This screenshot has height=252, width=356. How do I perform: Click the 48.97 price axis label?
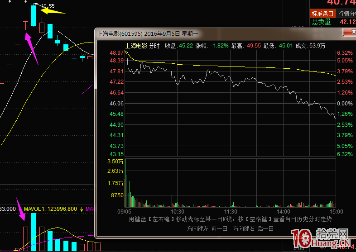117,53
